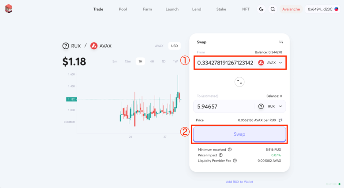Click Price Impact help icon
Image resolution: width=344 pixels, height=188 pixels.
pos(221,155)
